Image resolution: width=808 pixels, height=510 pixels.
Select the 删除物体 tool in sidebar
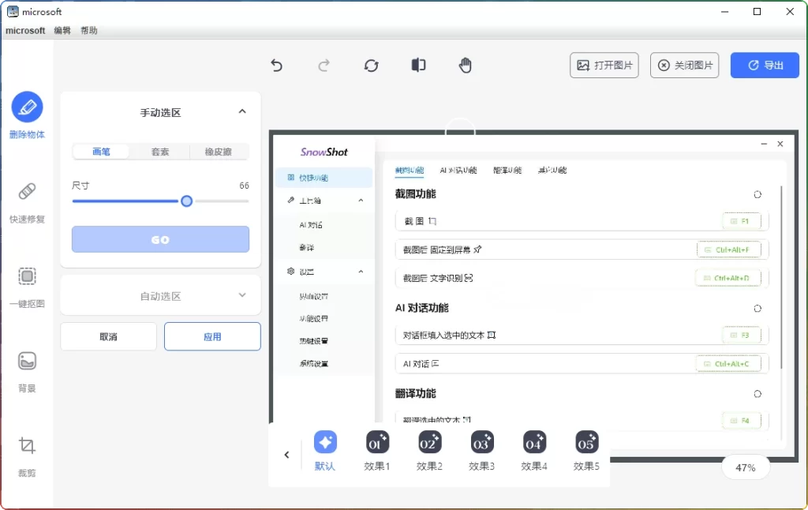[x=27, y=107]
